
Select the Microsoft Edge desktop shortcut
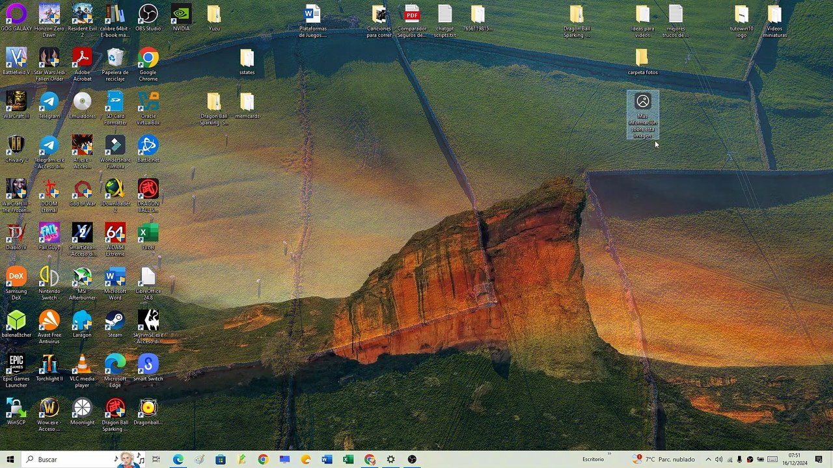tap(115, 370)
